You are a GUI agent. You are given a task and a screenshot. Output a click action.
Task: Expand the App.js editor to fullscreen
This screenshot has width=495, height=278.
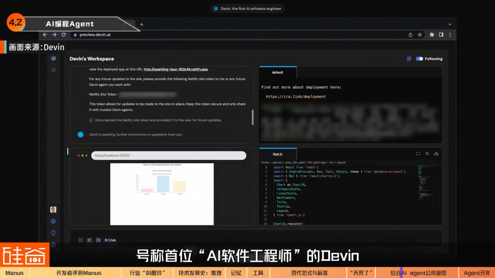[x=418, y=154]
